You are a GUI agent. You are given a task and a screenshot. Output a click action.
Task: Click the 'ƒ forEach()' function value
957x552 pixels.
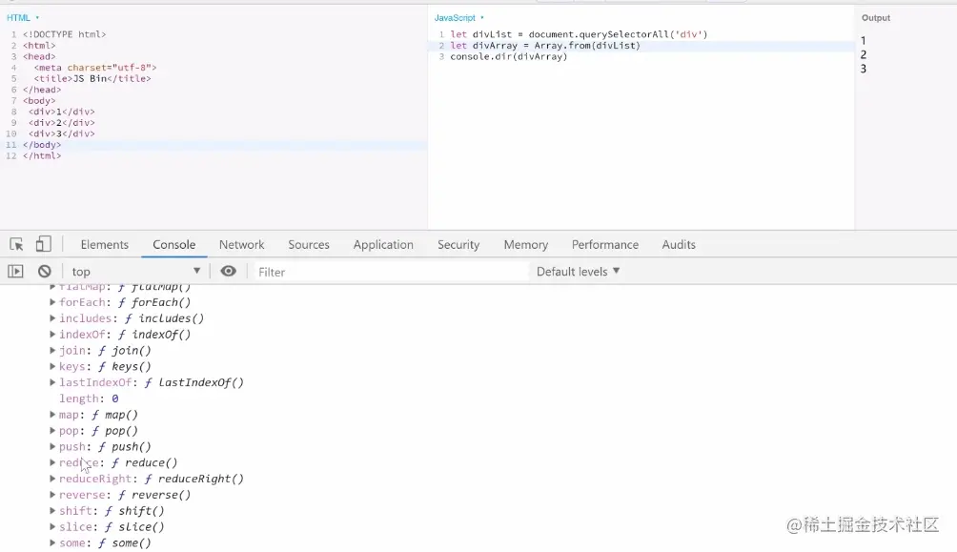[154, 302]
